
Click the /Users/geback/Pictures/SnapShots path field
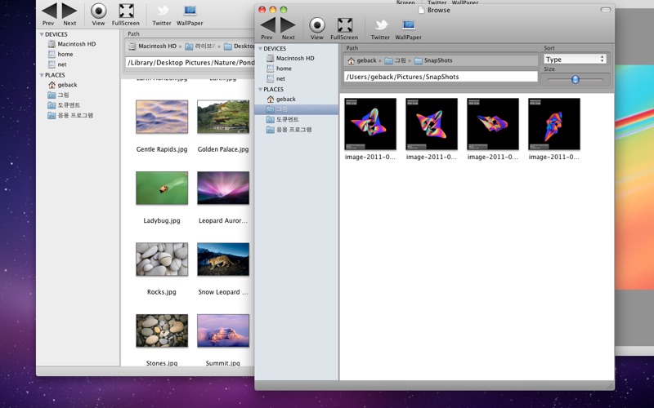441,77
